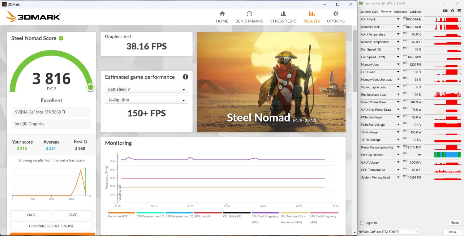The height and width of the screenshot is (236, 464).
Task: Enable the Log to file checkbox
Action: (362, 223)
